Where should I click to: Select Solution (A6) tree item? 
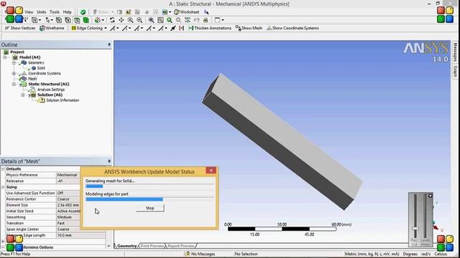coord(50,95)
